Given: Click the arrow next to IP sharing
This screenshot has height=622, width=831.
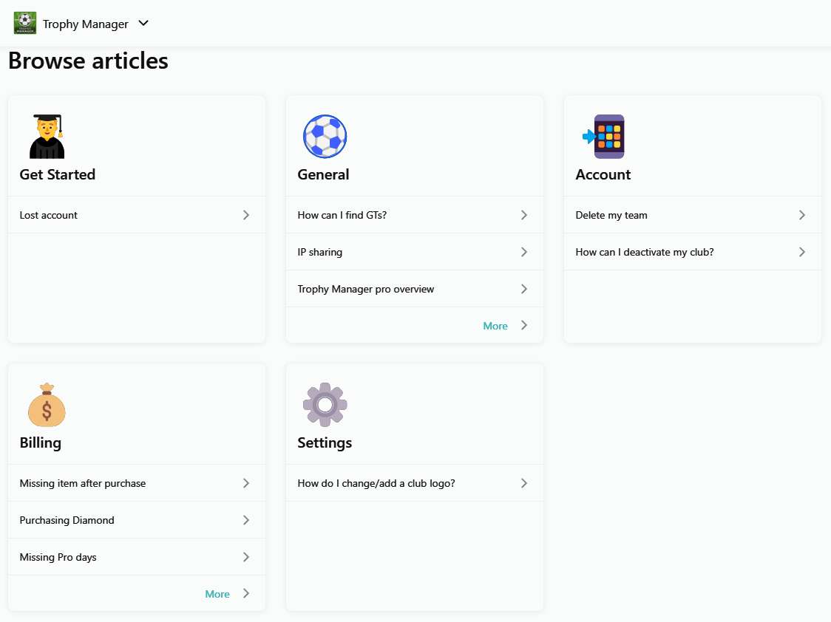Looking at the screenshot, I should pyautogui.click(x=523, y=252).
